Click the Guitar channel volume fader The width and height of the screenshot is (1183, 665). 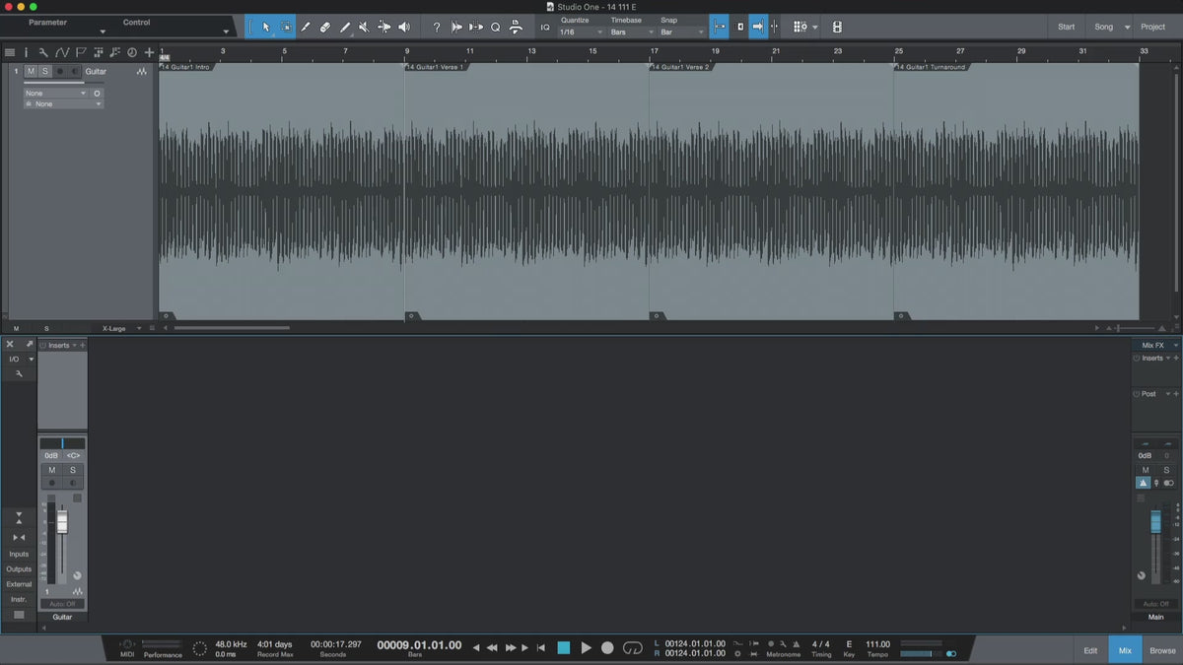(62, 522)
